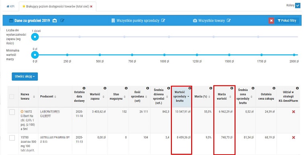
Task: Click the red clear filters X button
Action: click(x=271, y=20)
